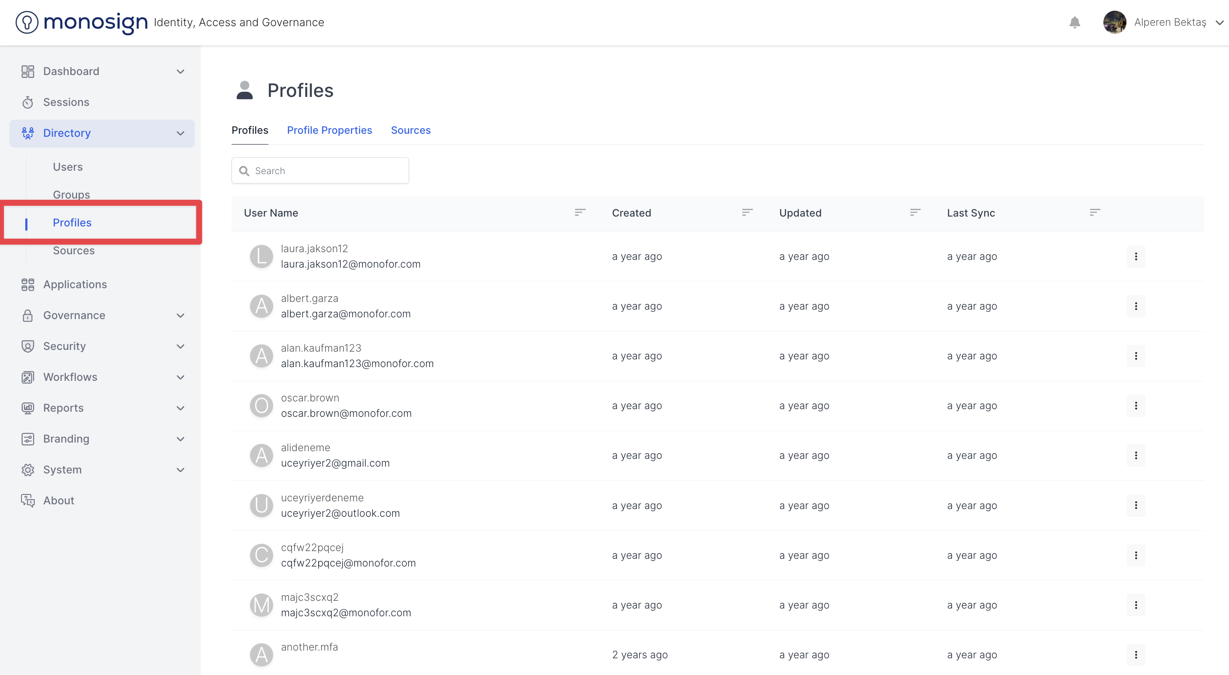
Task: Open three-dot menu for laura.jakson12
Action: [x=1136, y=256]
